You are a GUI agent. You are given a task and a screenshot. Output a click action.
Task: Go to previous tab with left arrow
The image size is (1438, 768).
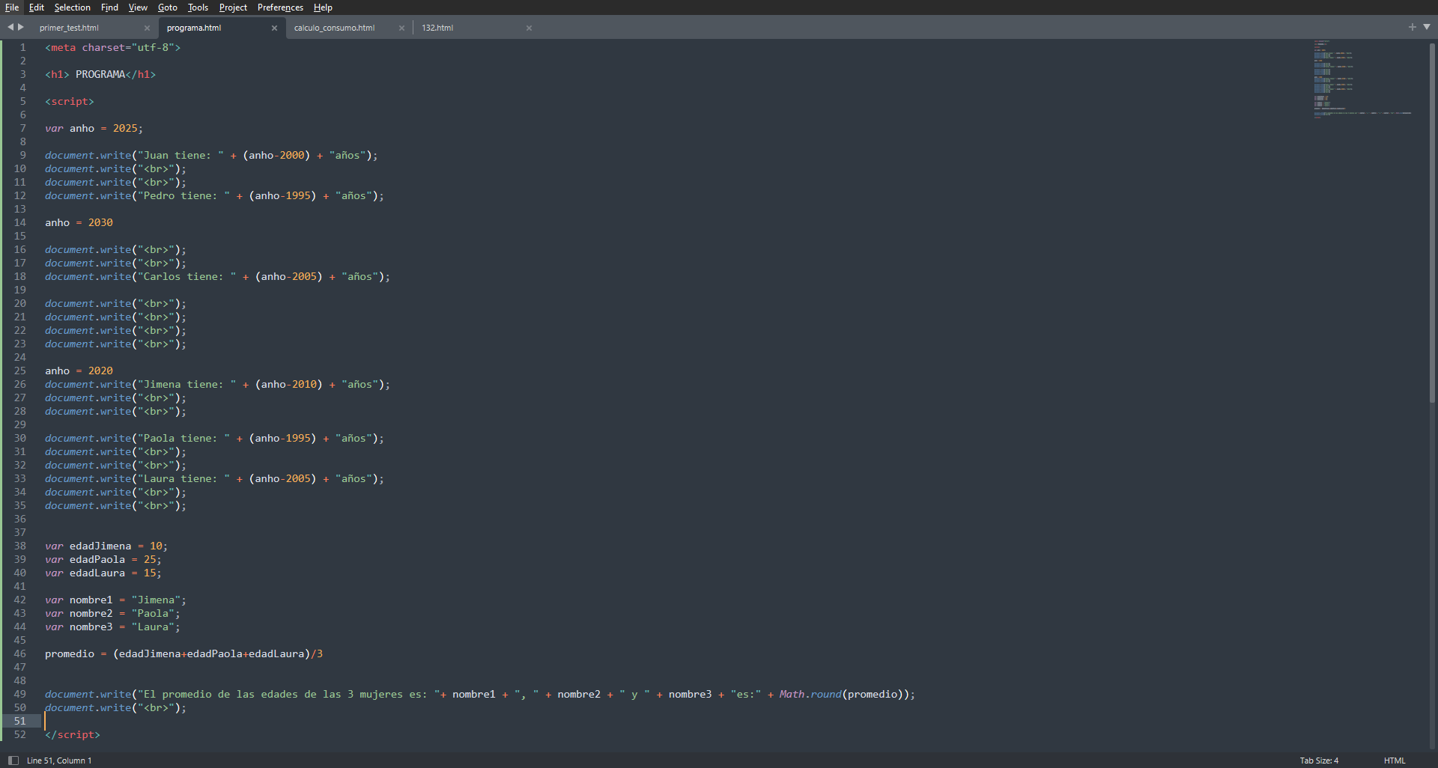(x=10, y=27)
